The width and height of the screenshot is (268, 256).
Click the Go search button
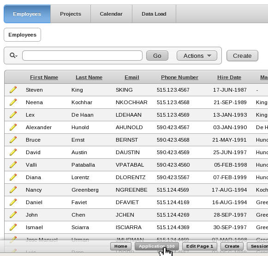[x=157, y=56]
